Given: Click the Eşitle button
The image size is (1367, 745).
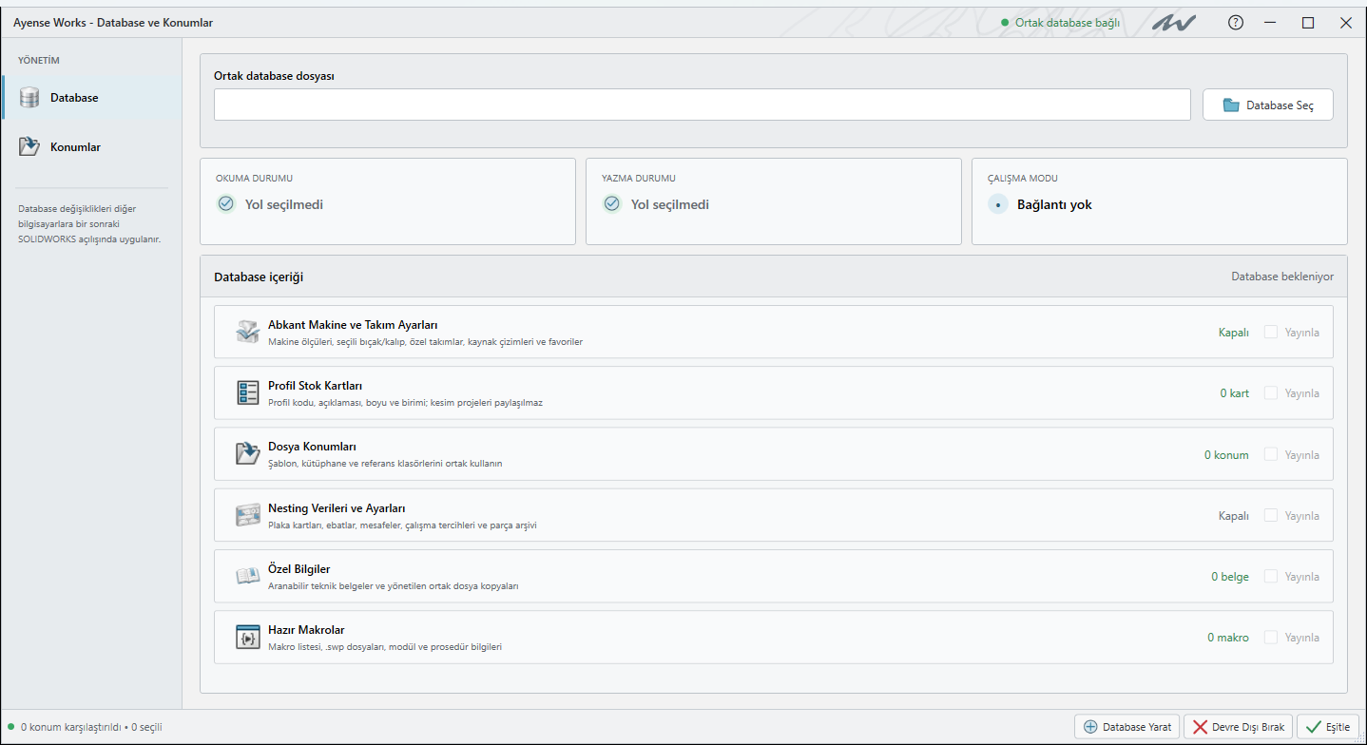Looking at the screenshot, I should click(1328, 727).
